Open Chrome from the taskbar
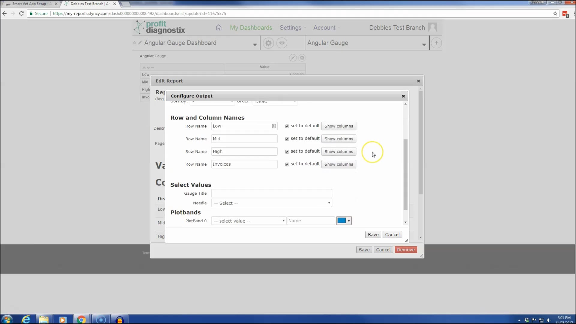 coord(81,319)
